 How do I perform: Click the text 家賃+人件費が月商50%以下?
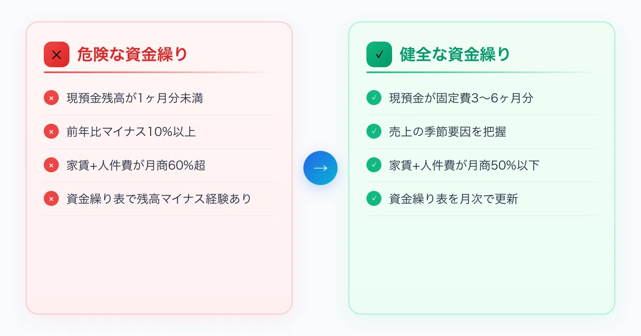464,165
